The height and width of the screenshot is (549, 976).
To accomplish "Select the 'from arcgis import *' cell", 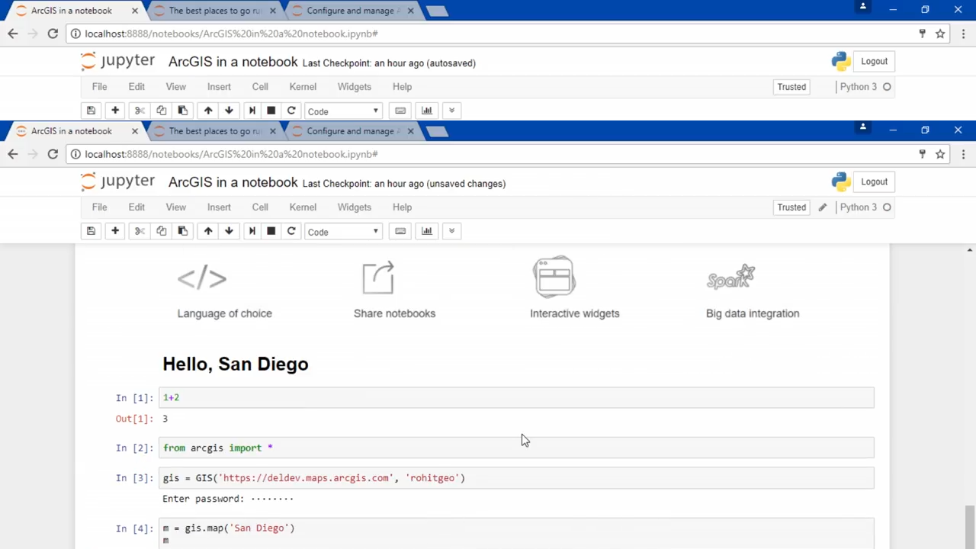I will 517,448.
